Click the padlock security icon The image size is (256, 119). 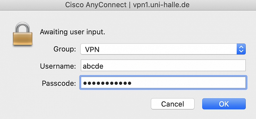22,34
